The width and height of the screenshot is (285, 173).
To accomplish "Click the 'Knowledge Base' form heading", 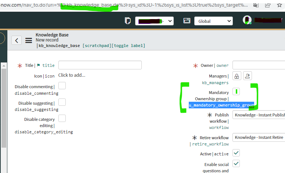I will click(x=52, y=35).
